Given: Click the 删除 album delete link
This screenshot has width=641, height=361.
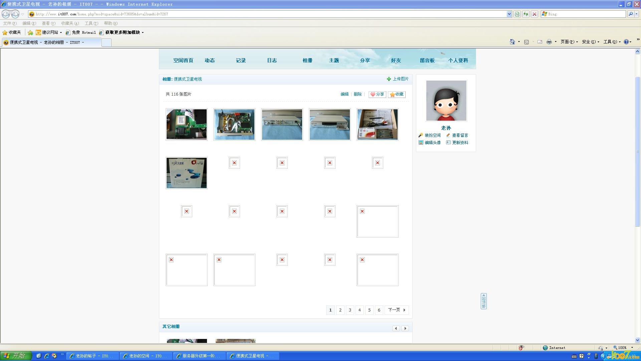Looking at the screenshot, I should [358, 94].
